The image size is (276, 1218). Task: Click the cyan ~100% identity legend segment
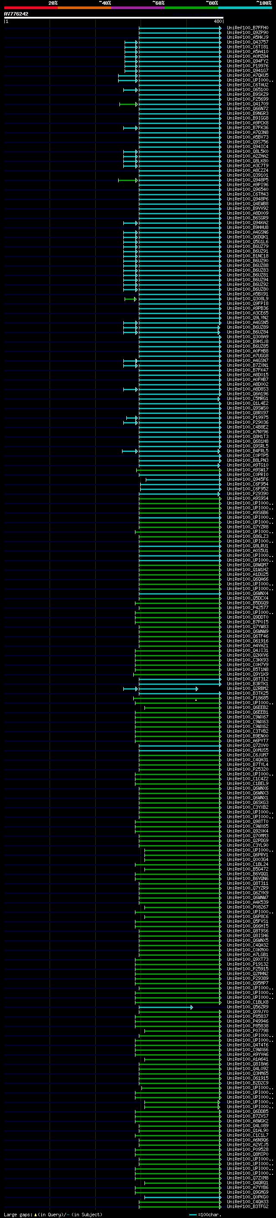(x=245, y=8)
